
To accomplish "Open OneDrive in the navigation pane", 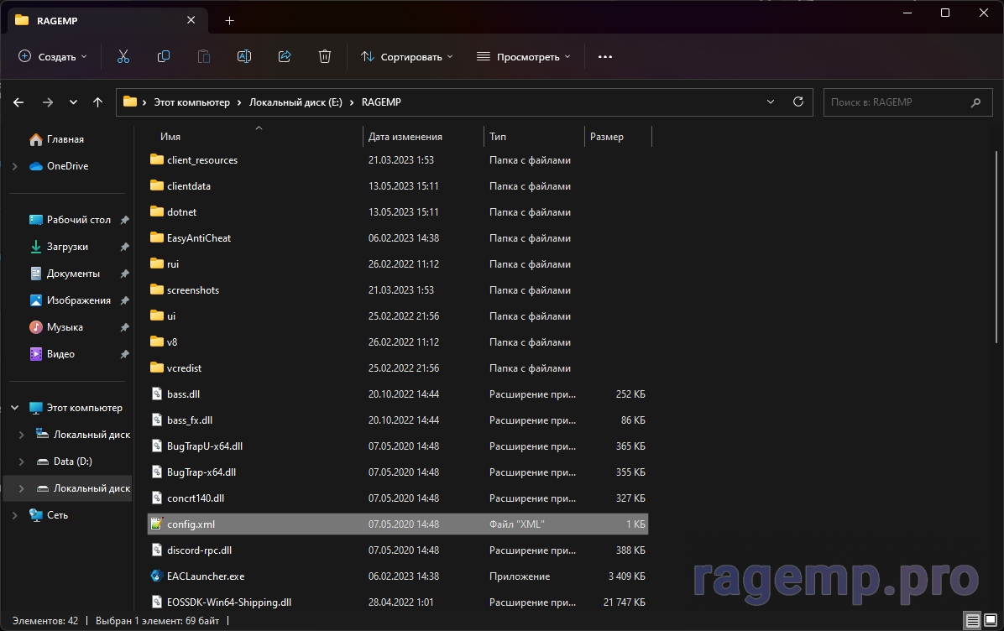I will (67, 166).
